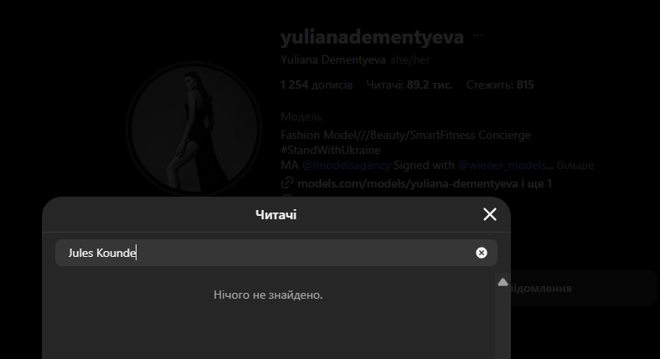Open the @imodelsagency mention link

click(346, 166)
